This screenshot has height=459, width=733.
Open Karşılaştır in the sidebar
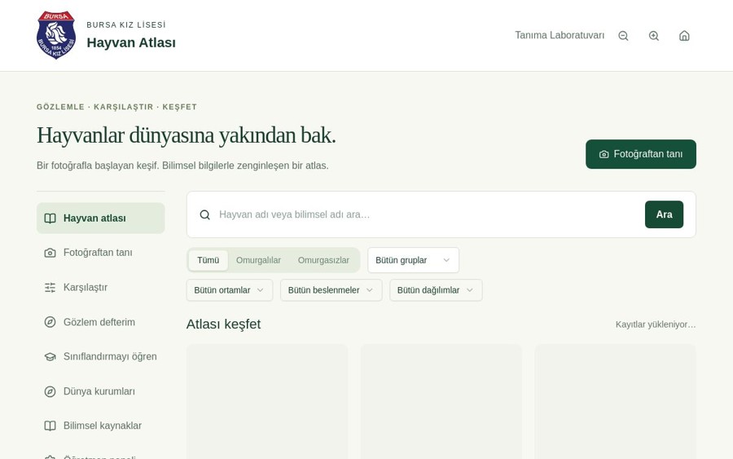100,287
